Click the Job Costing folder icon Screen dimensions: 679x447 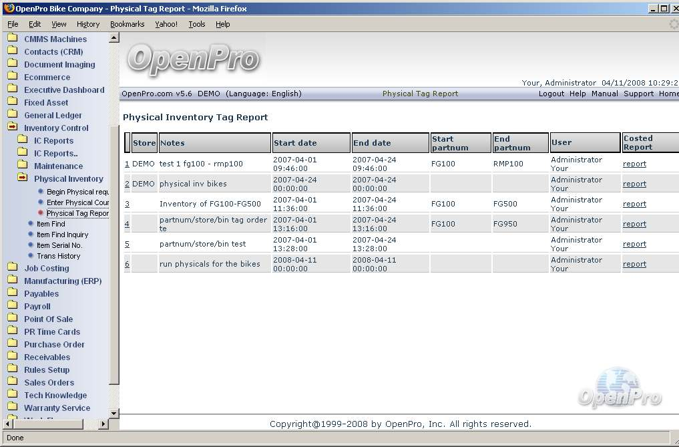coord(12,268)
